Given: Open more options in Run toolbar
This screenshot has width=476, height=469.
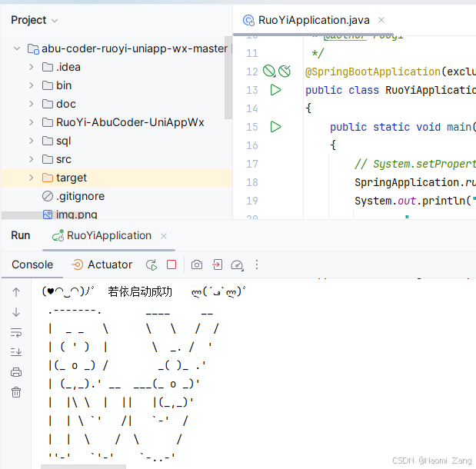Looking at the screenshot, I should pyautogui.click(x=257, y=264).
